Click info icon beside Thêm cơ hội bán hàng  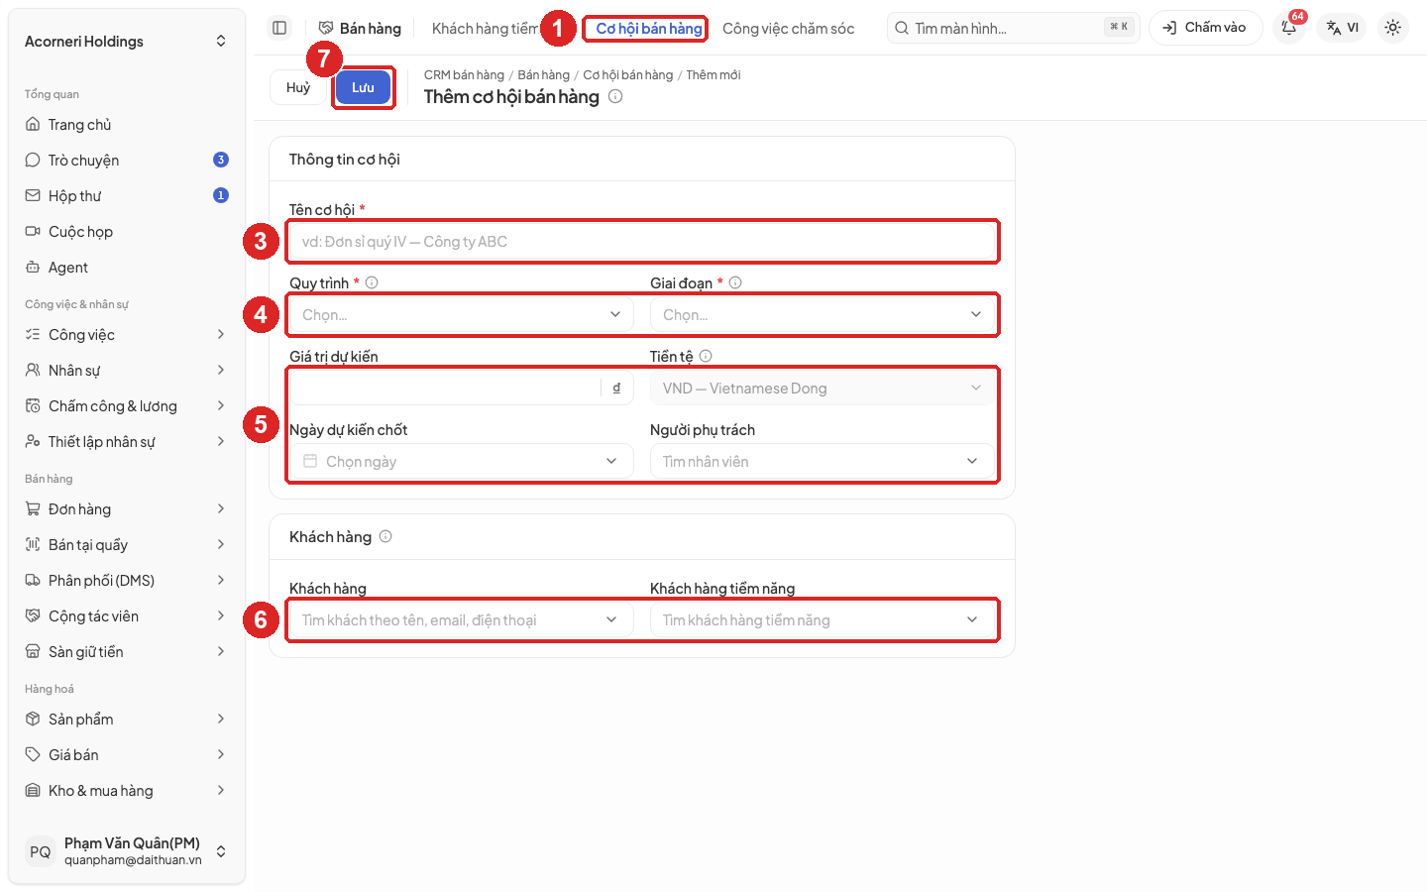(x=615, y=96)
